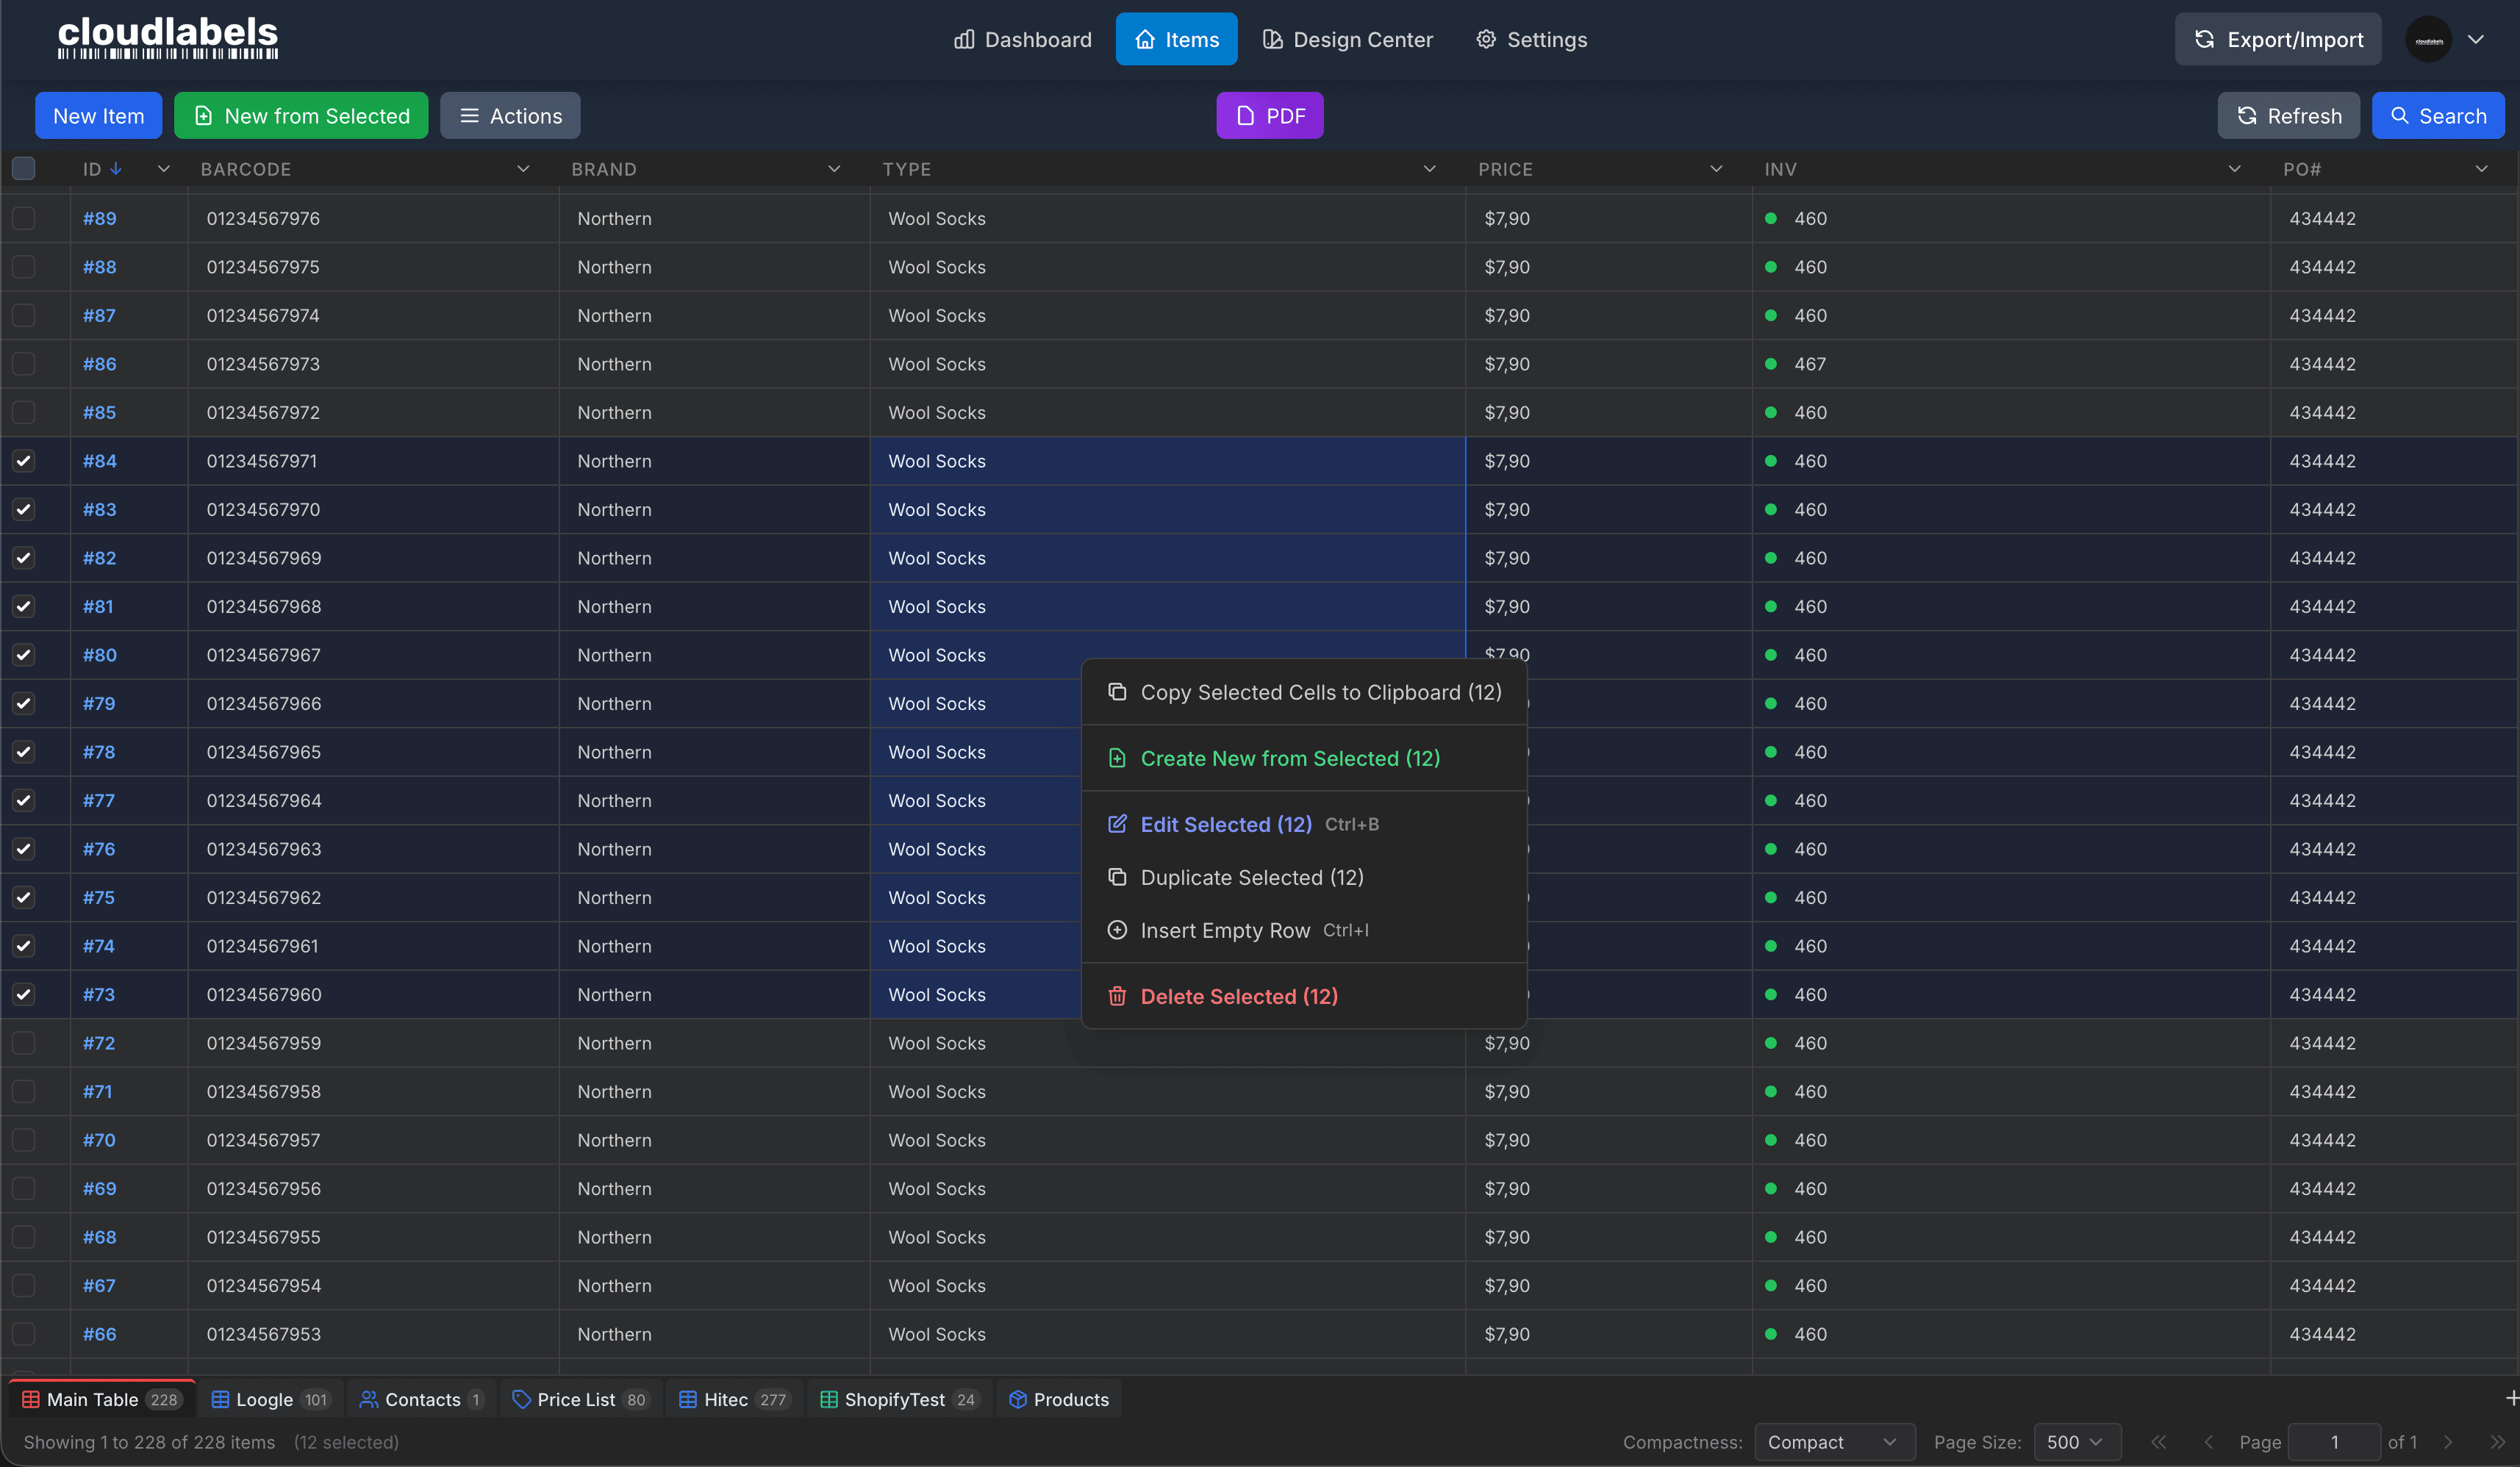Open the BARCODE column filter dropdown

coord(524,168)
